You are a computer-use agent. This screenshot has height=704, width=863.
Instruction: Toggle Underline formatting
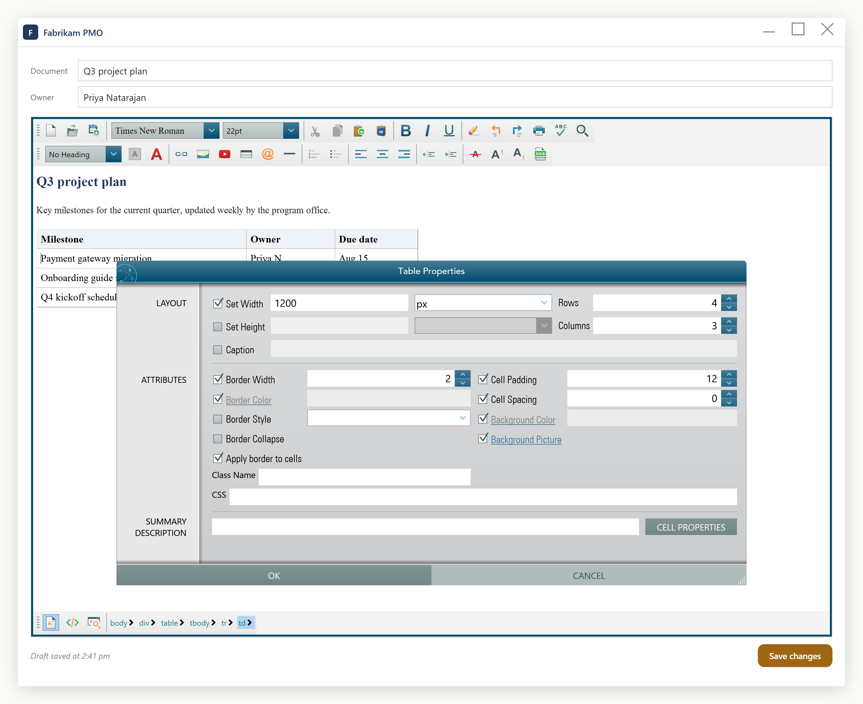[x=449, y=130]
